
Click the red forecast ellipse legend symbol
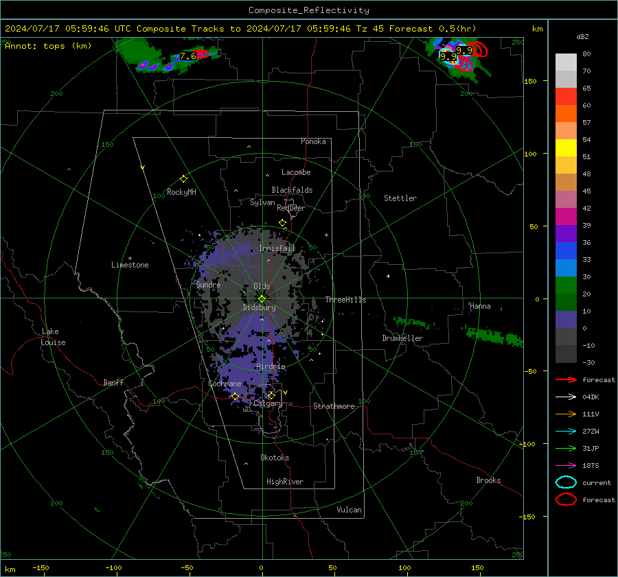coord(566,499)
